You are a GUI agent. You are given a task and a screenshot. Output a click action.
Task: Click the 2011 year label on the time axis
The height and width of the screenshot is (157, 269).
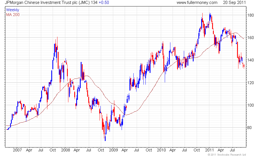(210, 150)
